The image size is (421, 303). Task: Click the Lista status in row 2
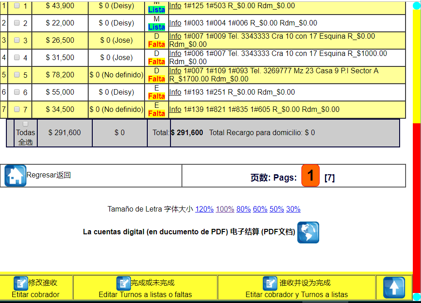[x=156, y=27]
